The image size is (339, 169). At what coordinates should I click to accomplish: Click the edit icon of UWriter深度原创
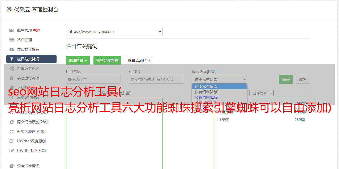tap(12, 141)
